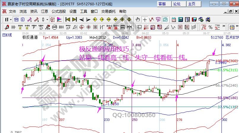Go to 主页 via title bar button
The image size is (239, 133).
[x=192, y=4]
